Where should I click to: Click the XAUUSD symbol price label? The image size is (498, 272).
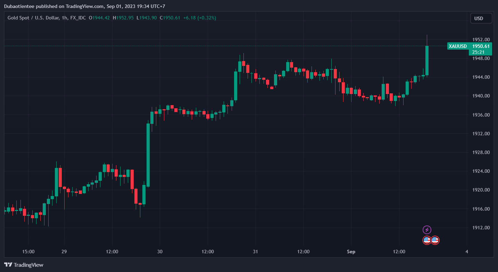(457, 46)
